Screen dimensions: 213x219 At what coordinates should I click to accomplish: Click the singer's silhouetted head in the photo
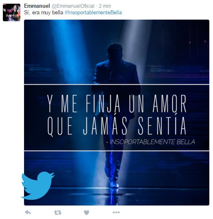pyautogui.click(x=115, y=51)
